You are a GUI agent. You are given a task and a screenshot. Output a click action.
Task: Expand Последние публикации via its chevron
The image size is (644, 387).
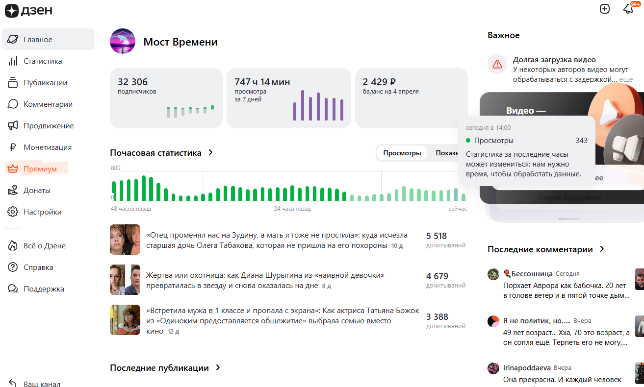click(x=218, y=368)
